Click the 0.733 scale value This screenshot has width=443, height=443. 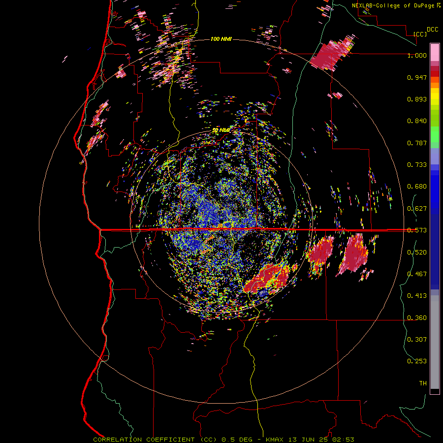[x=417, y=165]
